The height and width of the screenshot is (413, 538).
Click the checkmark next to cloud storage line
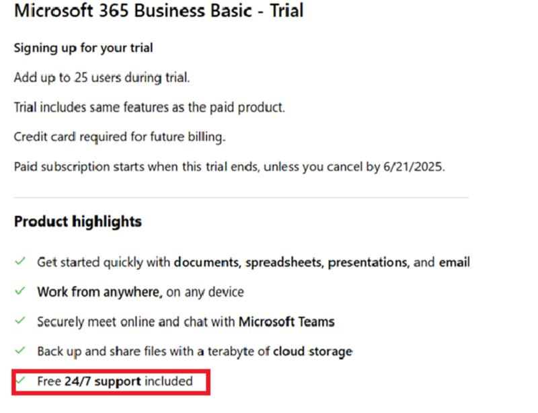coord(20,350)
